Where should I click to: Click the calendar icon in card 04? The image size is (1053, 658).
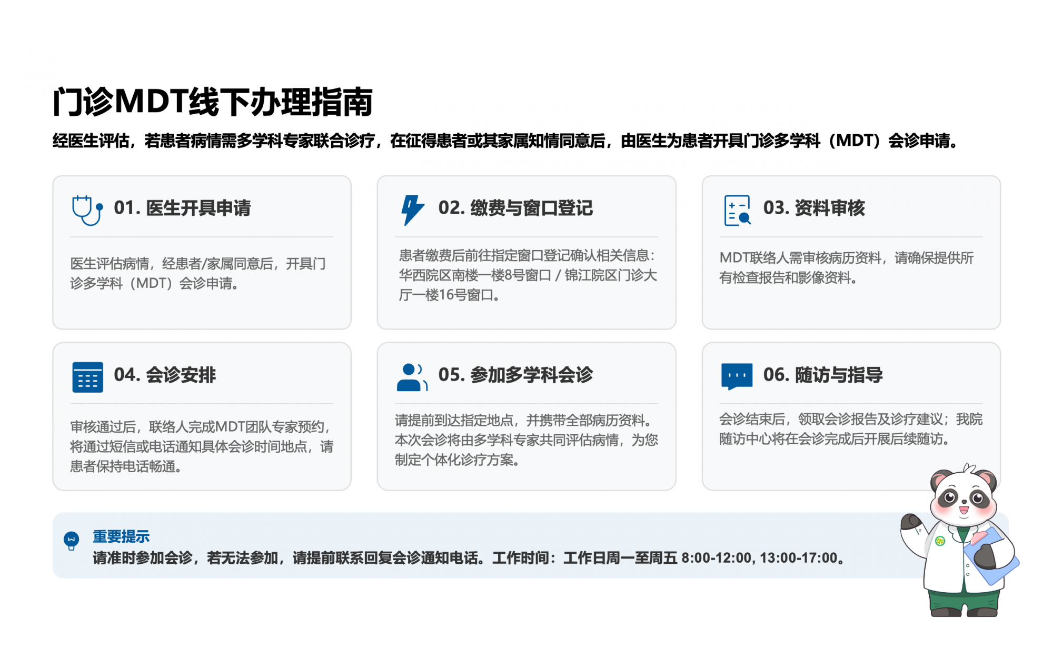(x=87, y=377)
